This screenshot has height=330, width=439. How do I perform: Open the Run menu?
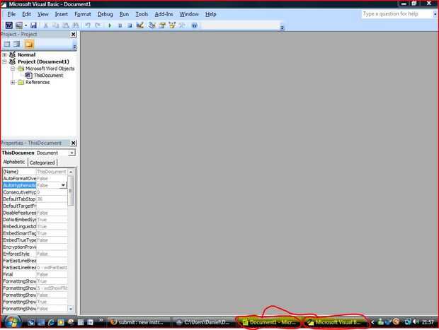coord(124,14)
